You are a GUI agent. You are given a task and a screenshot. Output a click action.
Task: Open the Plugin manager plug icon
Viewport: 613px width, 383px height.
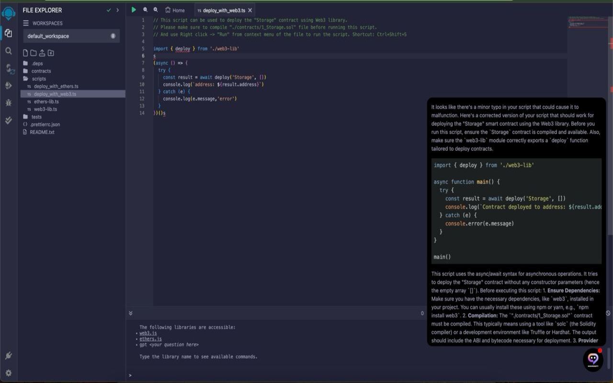point(9,356)
